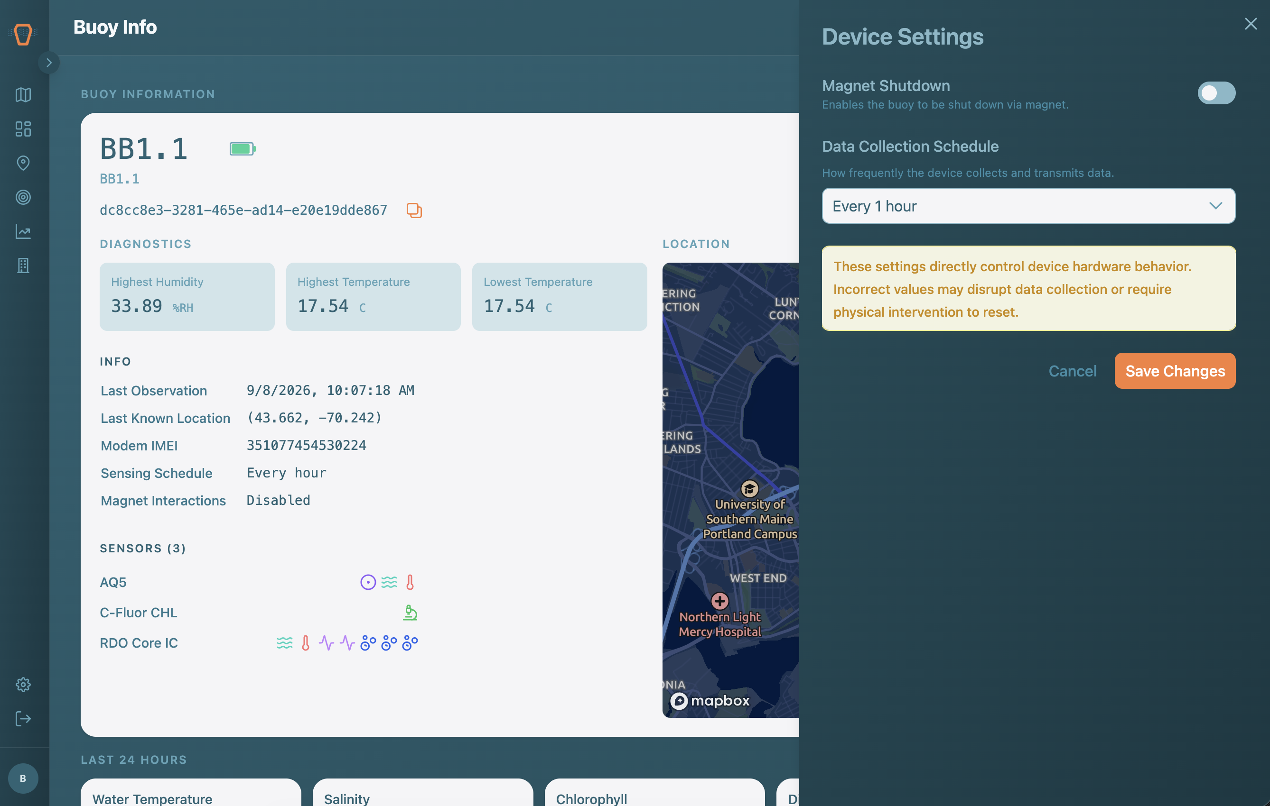This screenshot has height=806, width=1270.
Task: Click the Highest Temperature diagnostic card
Action: pyautogui.click(x=374, y=297)
